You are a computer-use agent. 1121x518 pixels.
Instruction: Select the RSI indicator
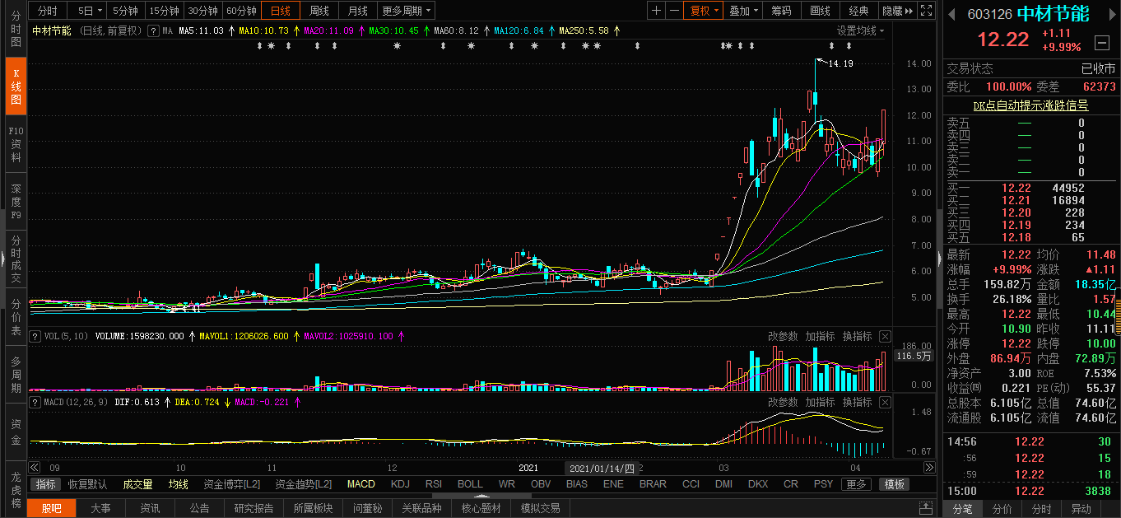tap(434, 484)
